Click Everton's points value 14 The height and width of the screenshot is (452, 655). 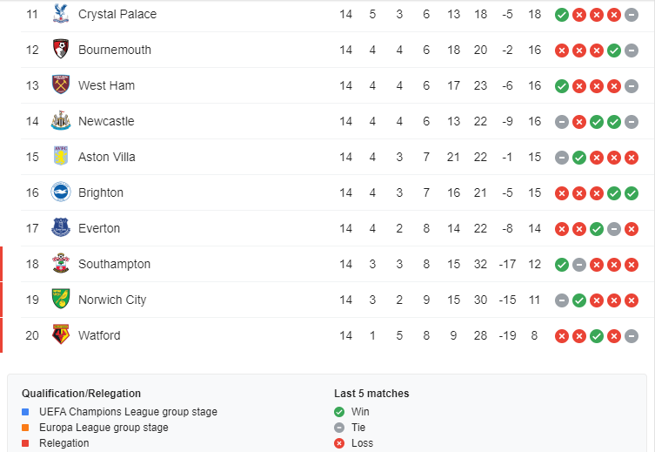pos(534,228)
